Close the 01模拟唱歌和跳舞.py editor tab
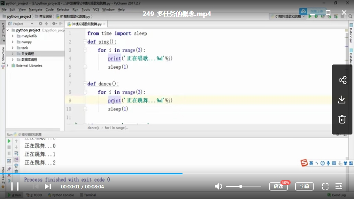 click(x=104, y=24)
